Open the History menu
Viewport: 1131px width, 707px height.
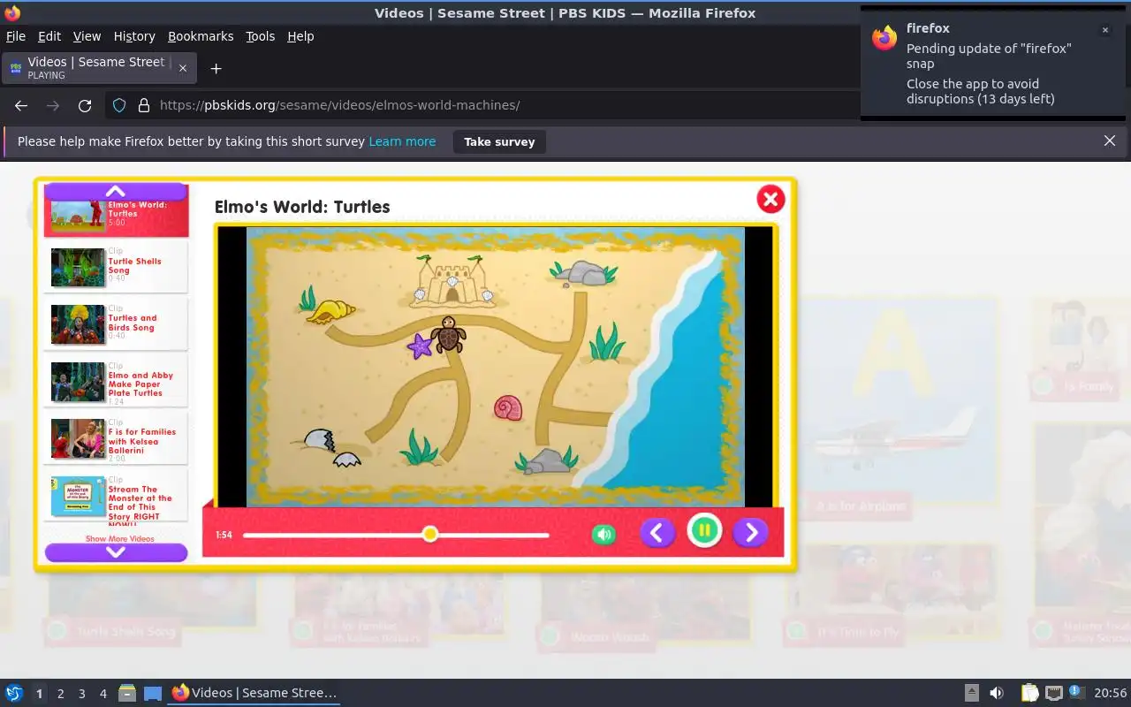click(x=134, y=36)
